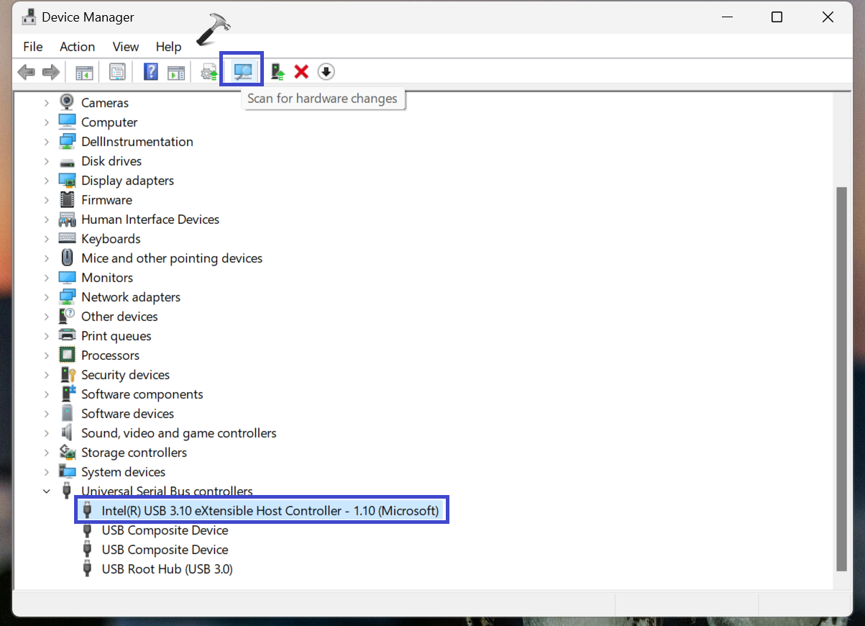The width and height of the screenshot is (865, 626).
Task: Click the Update device driver toolbar icon
Action: coord(278,72)
